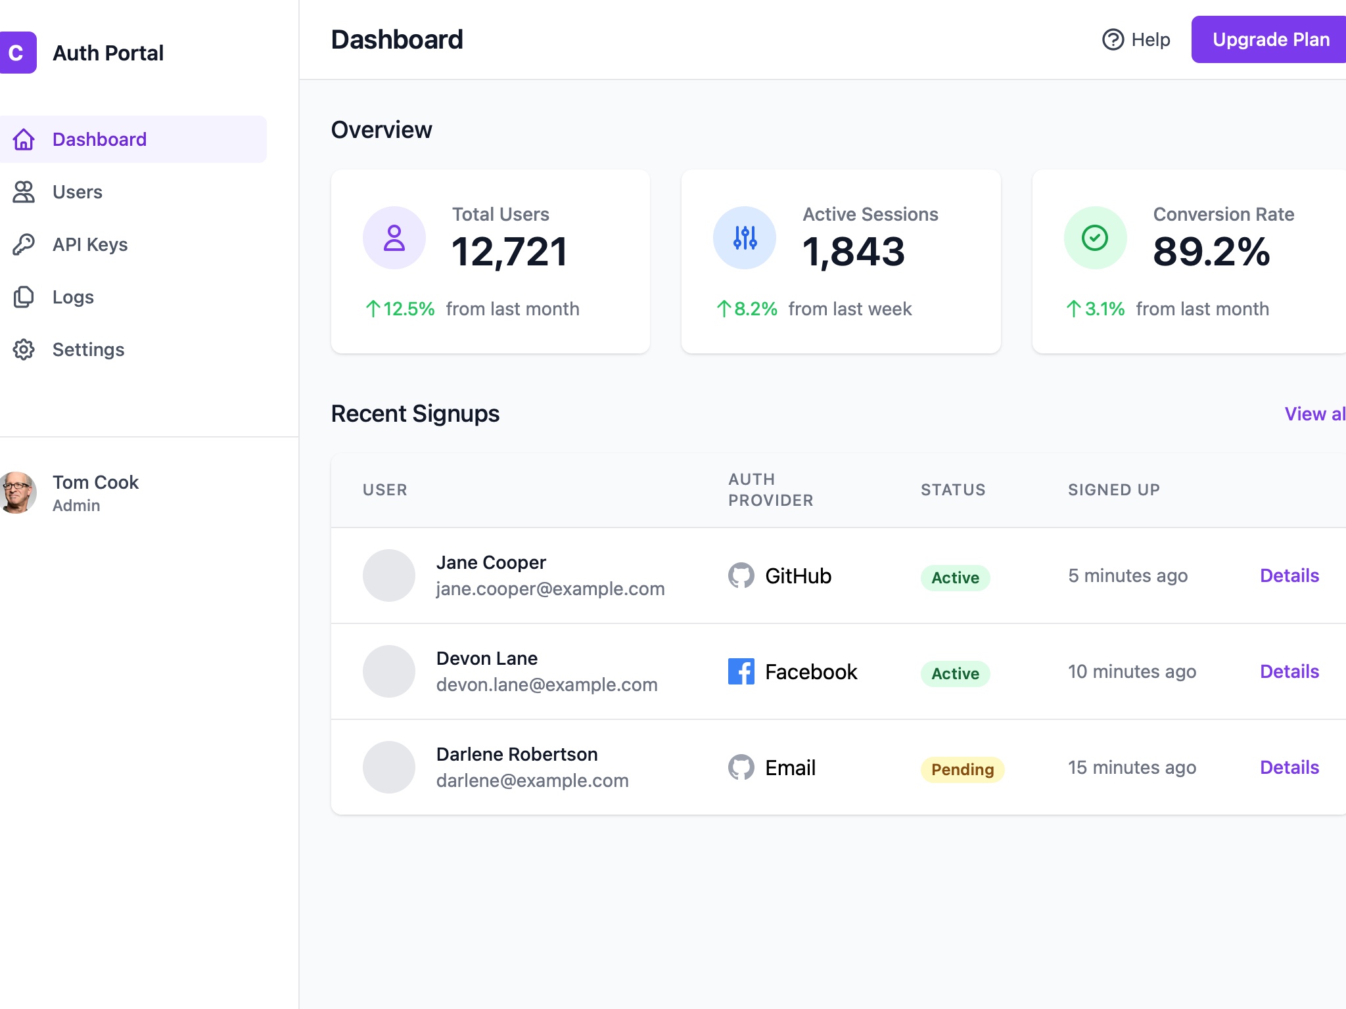The width and height of the screenshot is (1346, 1009).
Task: Click the Facebook provider icon for Devon Lane
Action: pos(741,671)
